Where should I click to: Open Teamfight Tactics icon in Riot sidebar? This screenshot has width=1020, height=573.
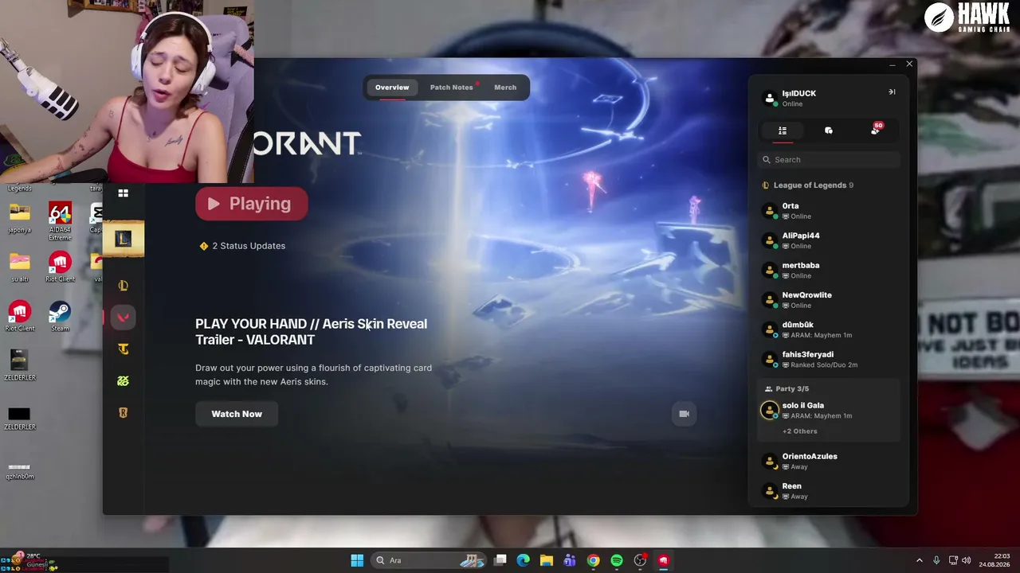(x=124, y=349)
